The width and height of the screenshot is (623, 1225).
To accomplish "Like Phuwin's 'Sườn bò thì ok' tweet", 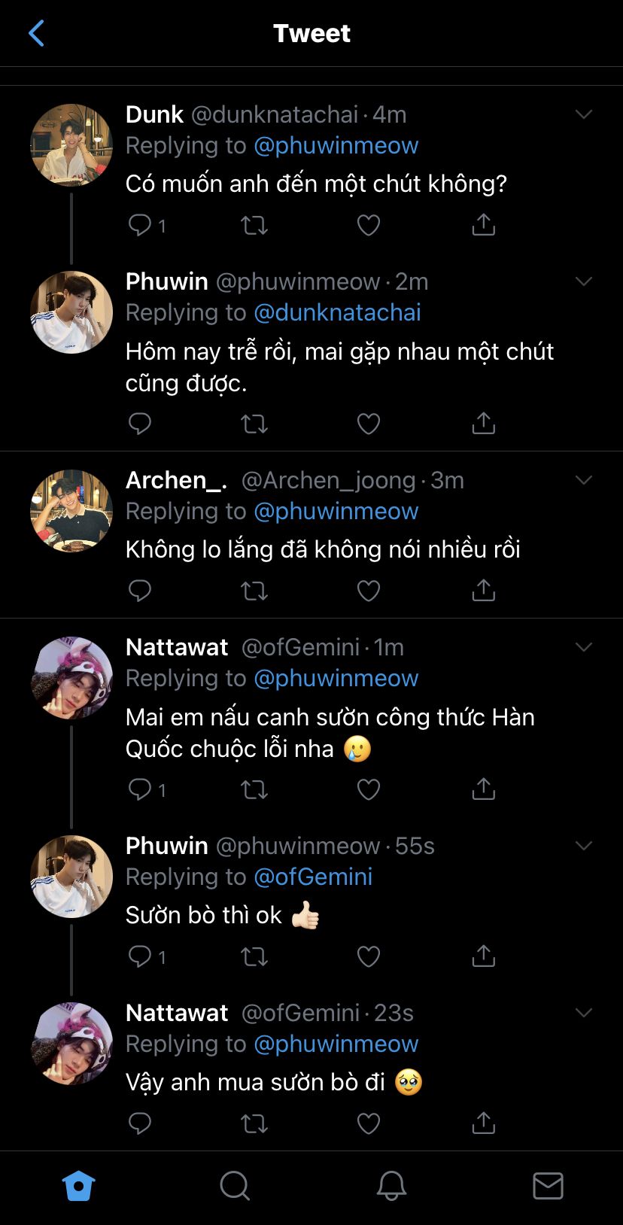I will point(368,956).
